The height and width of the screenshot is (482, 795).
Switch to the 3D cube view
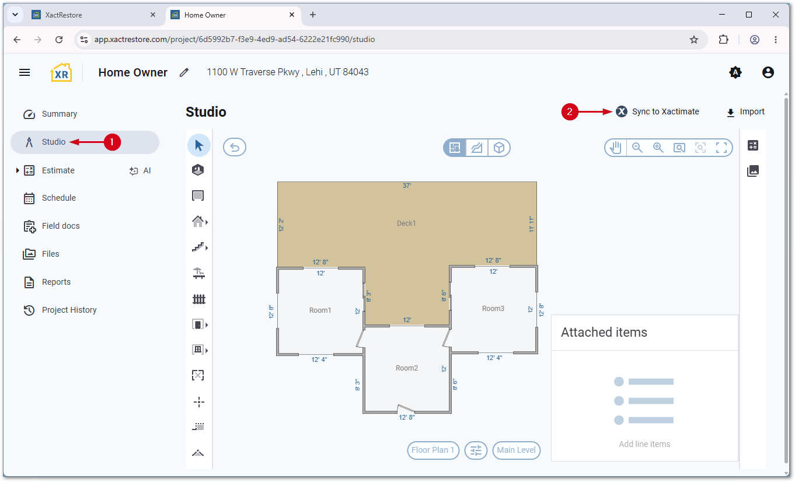click(x=499, y=148)
